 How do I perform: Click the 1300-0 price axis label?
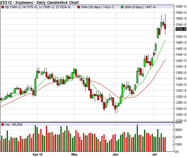[x=181, y=97]
